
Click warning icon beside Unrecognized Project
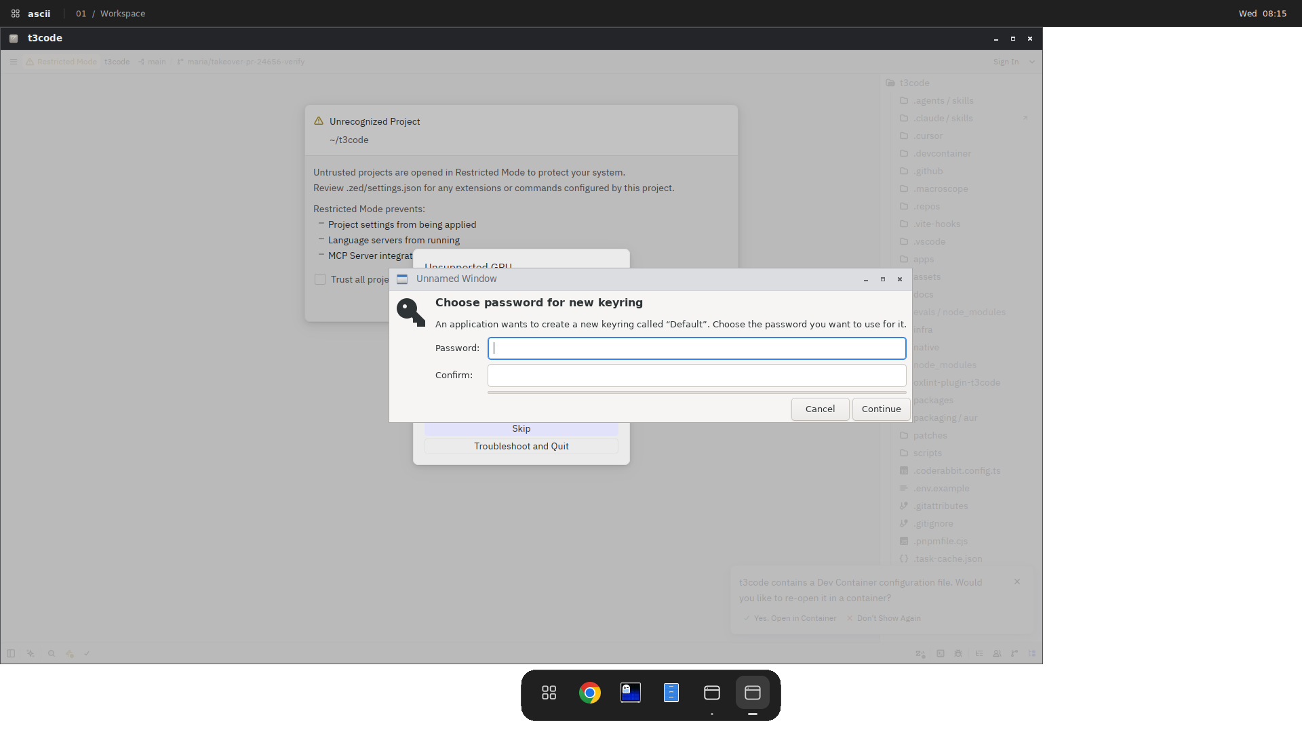point(319,121)
